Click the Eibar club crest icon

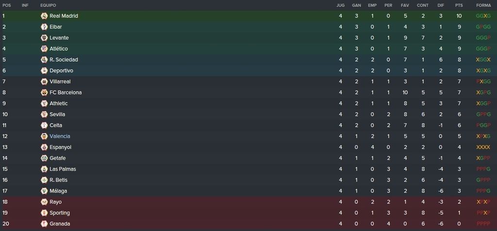pyautogui.click(x=44, y=27)
